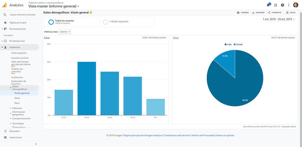302x147 pixels.
Task: Open Valor del tiempo de vida del cliente
Action: [x=21, y=63]
